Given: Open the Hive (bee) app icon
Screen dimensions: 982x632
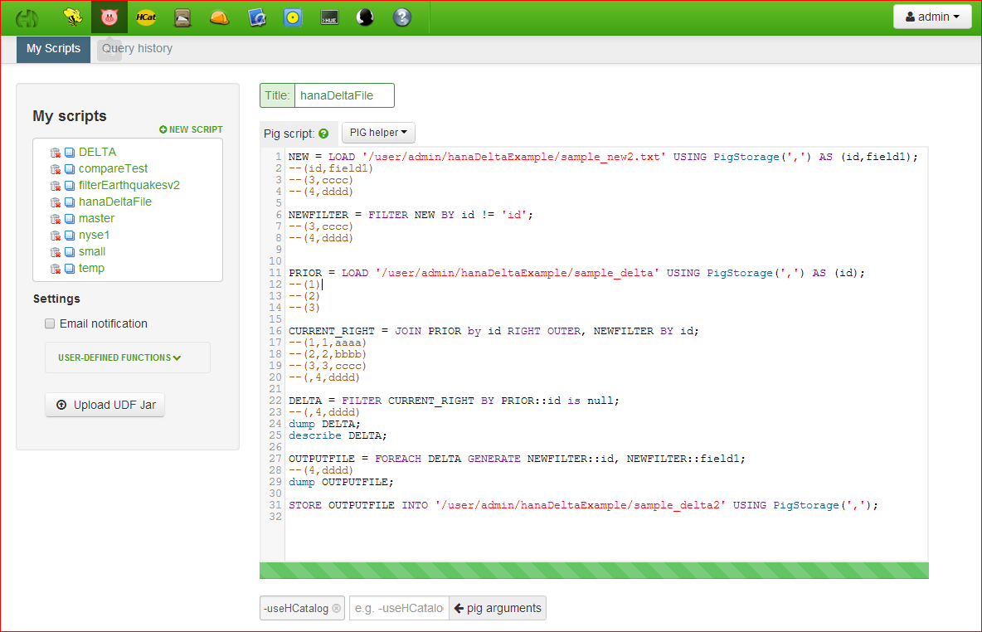Looking at the screenshot, I should coord(72,17).
